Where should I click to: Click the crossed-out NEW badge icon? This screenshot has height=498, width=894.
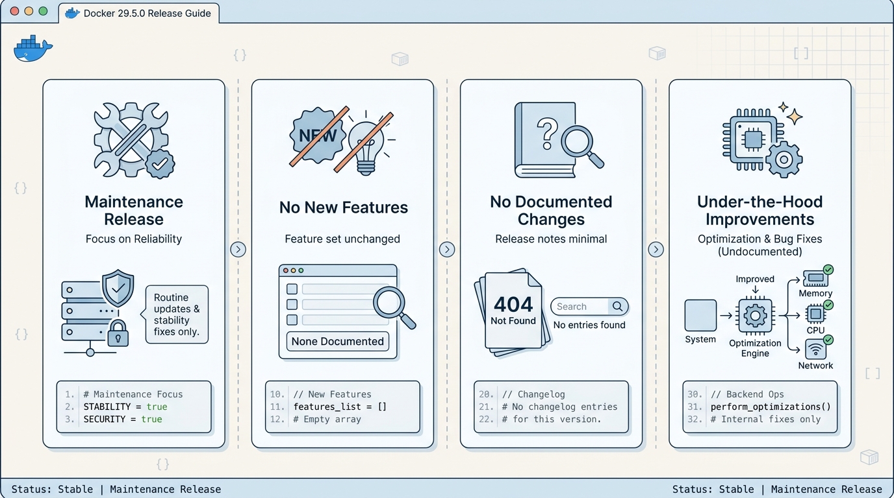[x=318, y=136]
